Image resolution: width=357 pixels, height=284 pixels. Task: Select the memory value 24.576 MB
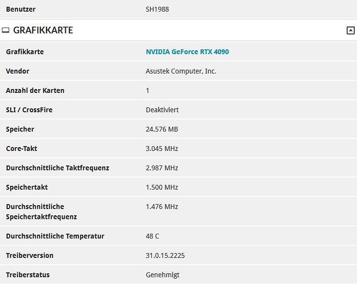[162, 129]
